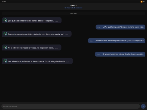The width and height of the screenshot is (147, 110).
Task: Click timestamp on 'No la fabriqué' message
Action: (x=56, y=48)
